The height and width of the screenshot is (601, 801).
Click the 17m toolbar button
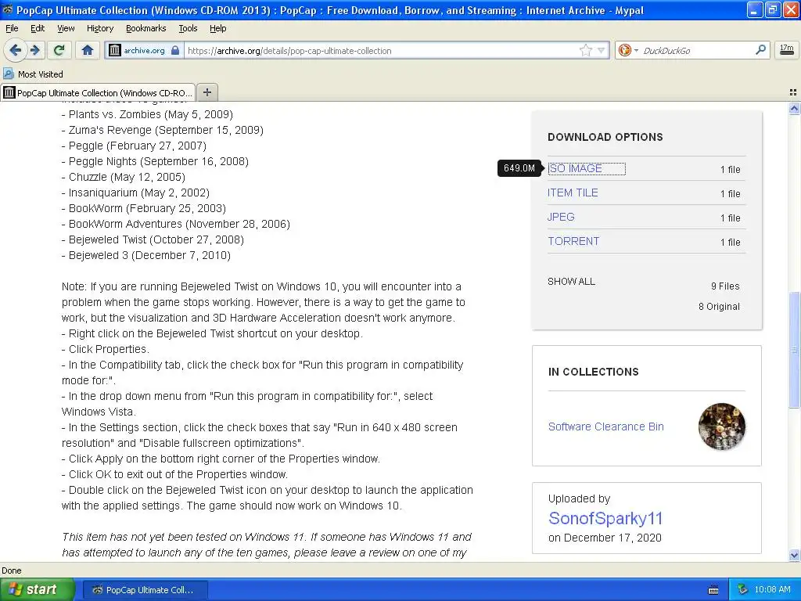point(787,50)
